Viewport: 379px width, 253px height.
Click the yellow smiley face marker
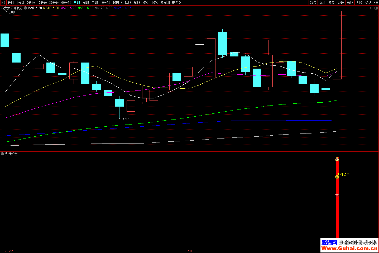point(337,177)
